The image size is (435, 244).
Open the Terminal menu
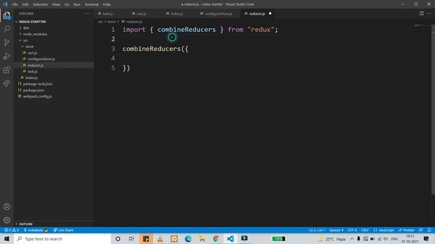(x=92, y=5)
